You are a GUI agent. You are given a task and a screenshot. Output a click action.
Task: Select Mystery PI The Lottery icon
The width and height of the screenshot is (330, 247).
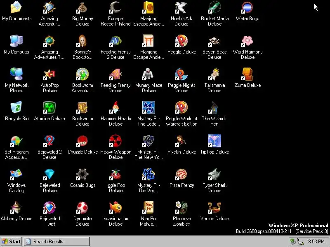pyautogui.click(x=148, y=107)
